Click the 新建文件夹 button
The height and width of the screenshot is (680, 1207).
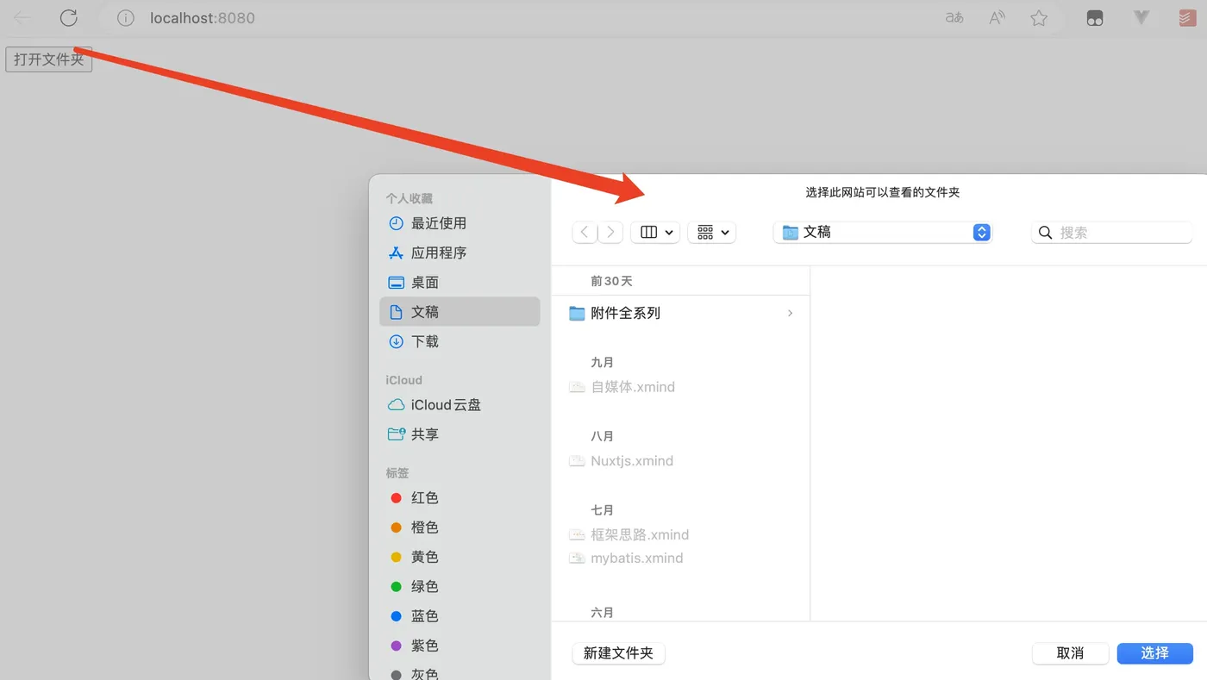[x=618, y=653]
